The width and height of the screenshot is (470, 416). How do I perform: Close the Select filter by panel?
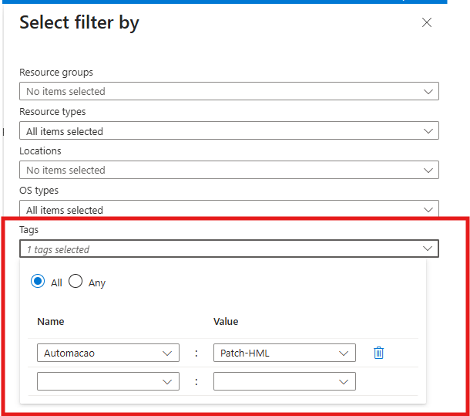point(427,23)
